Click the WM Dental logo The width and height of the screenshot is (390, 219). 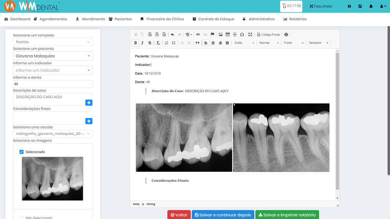pyautogui.click(x=32, y=6)
